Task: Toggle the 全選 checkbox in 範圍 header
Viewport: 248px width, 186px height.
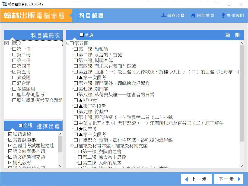Action: [82, 35]
